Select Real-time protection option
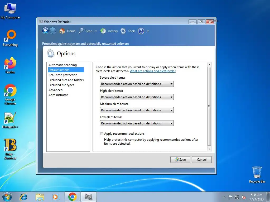Viewport: 270px width, 202px height. (x=63, y=75)
